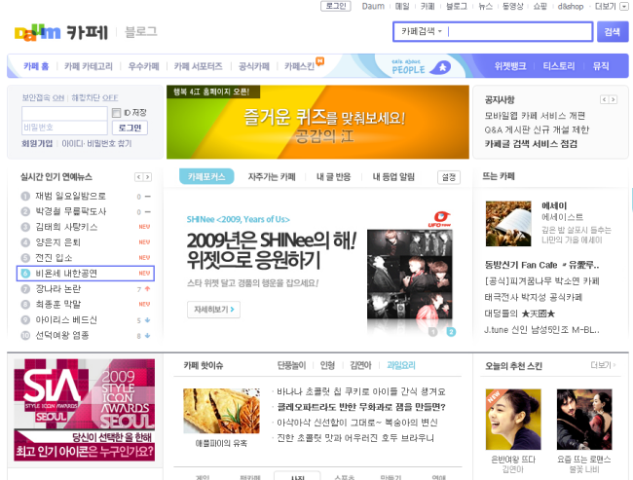The image size is (633, 480).
Task: Click previous arrow in 실시간 인기 연예뉴스
Action: pyautogui.click(x=139, y=177)
